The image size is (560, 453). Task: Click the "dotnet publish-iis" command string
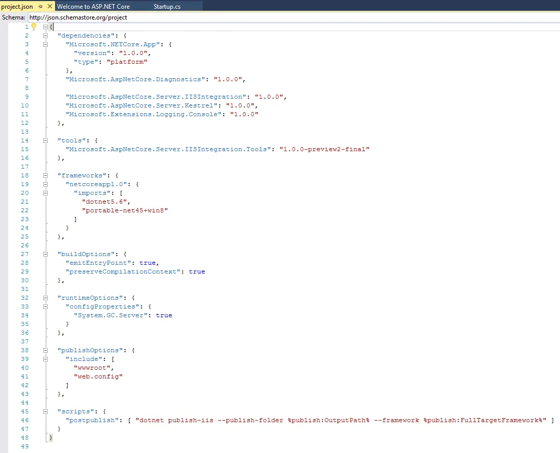point(341,420)
